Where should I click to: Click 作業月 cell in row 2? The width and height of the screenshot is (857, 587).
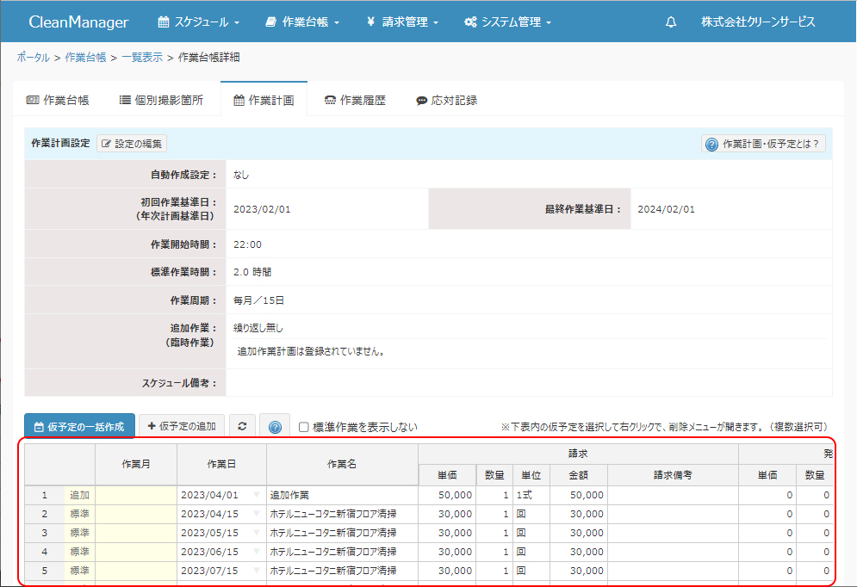tap(136, 514)
